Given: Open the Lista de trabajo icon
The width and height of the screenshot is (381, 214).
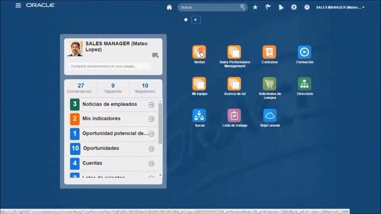Looking at the screenshot, I should pyautogui.click(x=234, y=115).
